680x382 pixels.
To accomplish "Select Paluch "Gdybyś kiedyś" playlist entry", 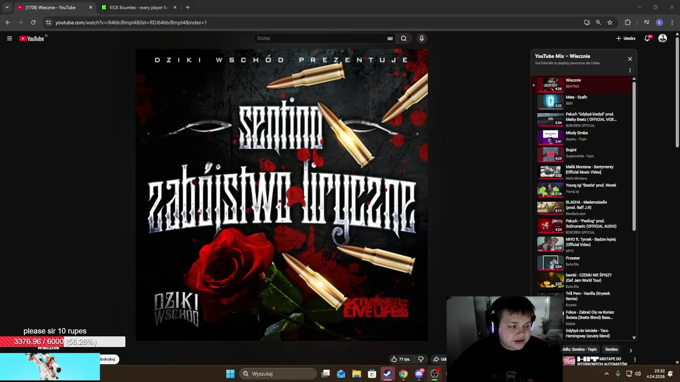I will pos(583,119).
